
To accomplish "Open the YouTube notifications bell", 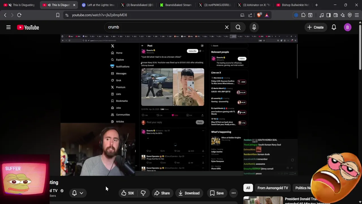I will tap(334, 27).
